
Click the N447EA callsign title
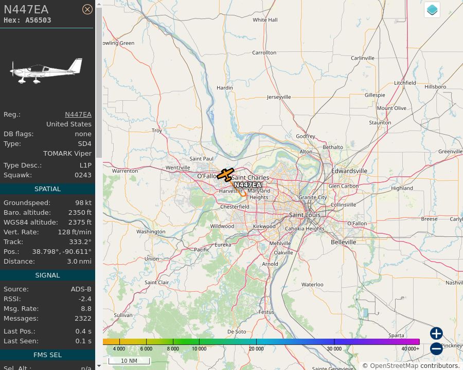pyautogui.click(x=26, y=9)
